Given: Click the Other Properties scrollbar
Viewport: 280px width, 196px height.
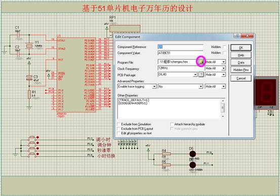Looking at the screenshot, I should point(223,108).
